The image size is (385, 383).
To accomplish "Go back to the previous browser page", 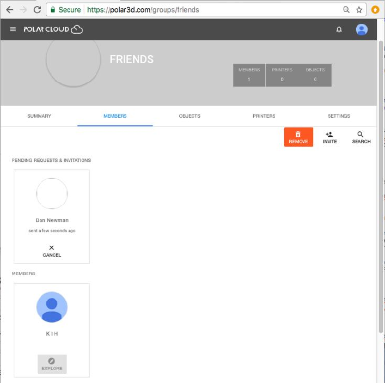I will point(10,10).
